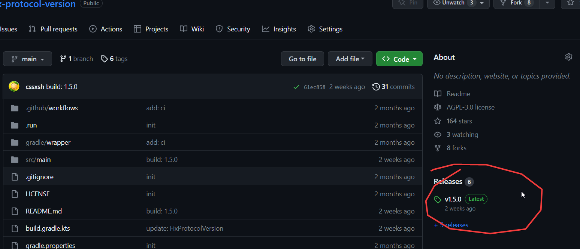
Task: Click the tag icon beside "6 tags"
Action: pos(104,58)
